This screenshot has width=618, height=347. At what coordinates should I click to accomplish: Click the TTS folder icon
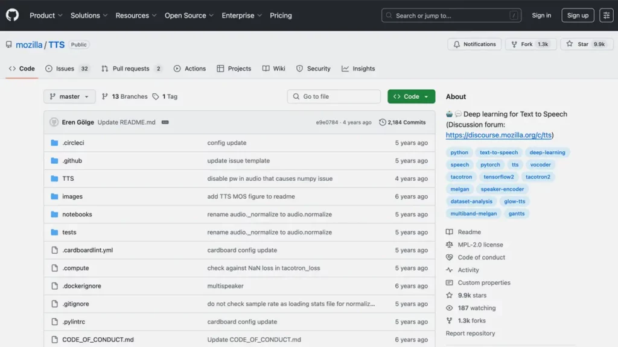(x=54, y=178)
